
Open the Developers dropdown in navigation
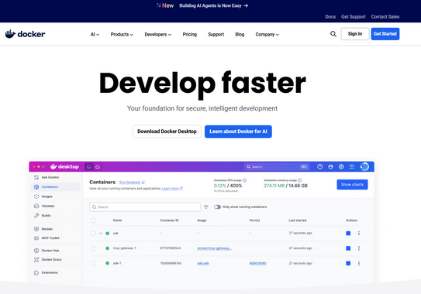point(157,34)
